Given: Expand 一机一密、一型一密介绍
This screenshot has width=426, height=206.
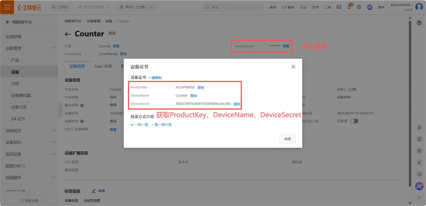Looking at the screenshot, I should (151, 125).
